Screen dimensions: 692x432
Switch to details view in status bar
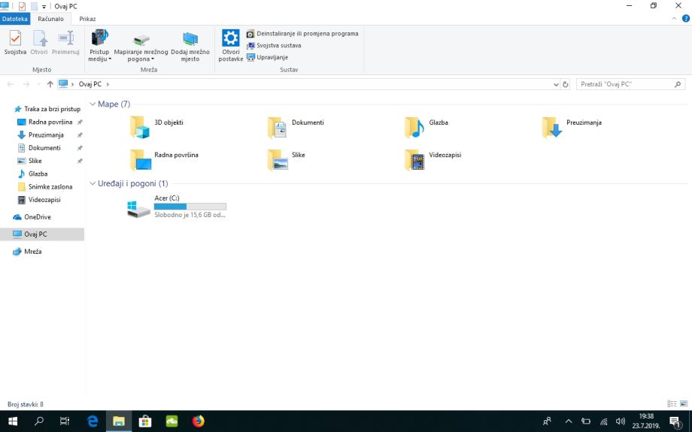(x=671, y=403)
